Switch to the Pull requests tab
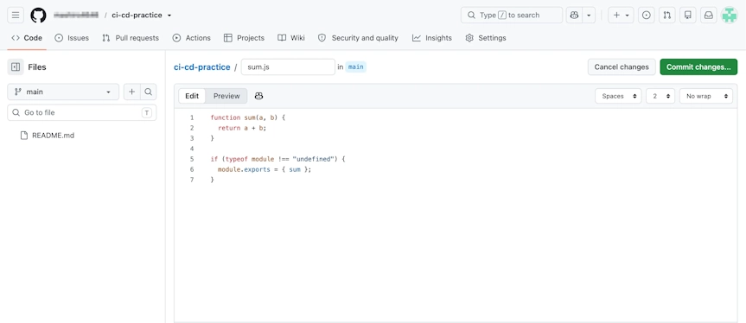 tap(131, 38)
